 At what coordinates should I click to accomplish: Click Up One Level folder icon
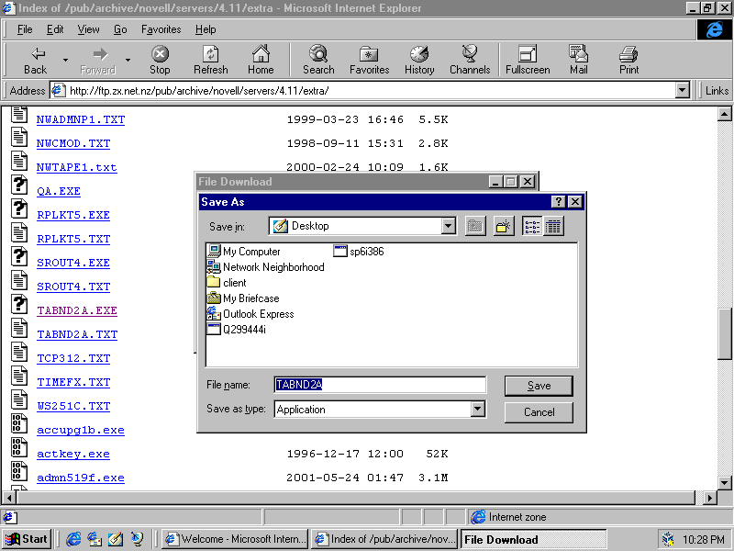(475, 226)
